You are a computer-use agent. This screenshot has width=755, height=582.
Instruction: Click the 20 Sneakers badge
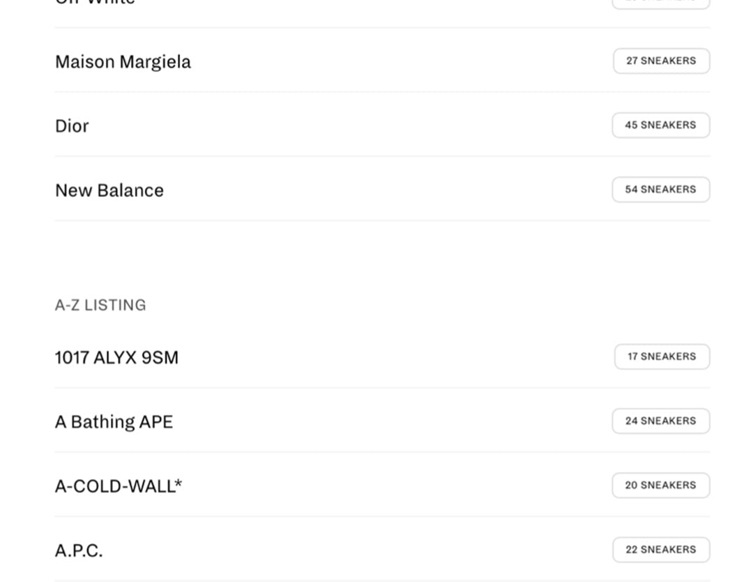(x=660, y=485)
